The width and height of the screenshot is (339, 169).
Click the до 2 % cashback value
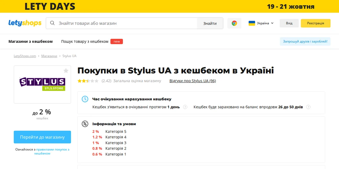[42, 112]
